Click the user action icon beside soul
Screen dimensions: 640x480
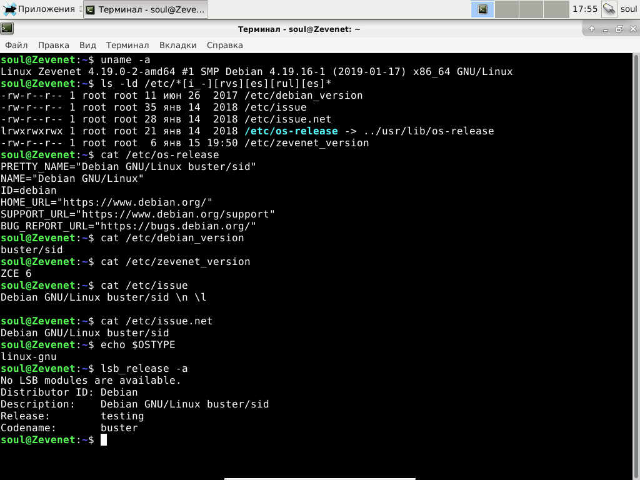[x=609, y=9]
